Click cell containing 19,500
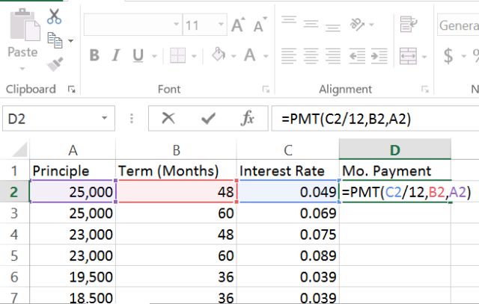Viewport: 479px width, 304px height. 73,277
